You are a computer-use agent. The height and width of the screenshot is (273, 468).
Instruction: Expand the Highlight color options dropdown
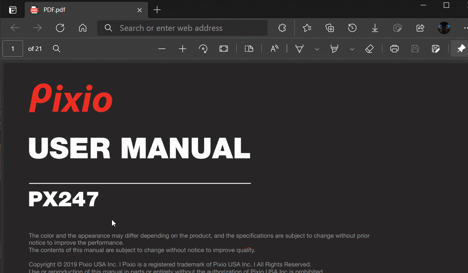pyautogui.click(x=352, y=49)
